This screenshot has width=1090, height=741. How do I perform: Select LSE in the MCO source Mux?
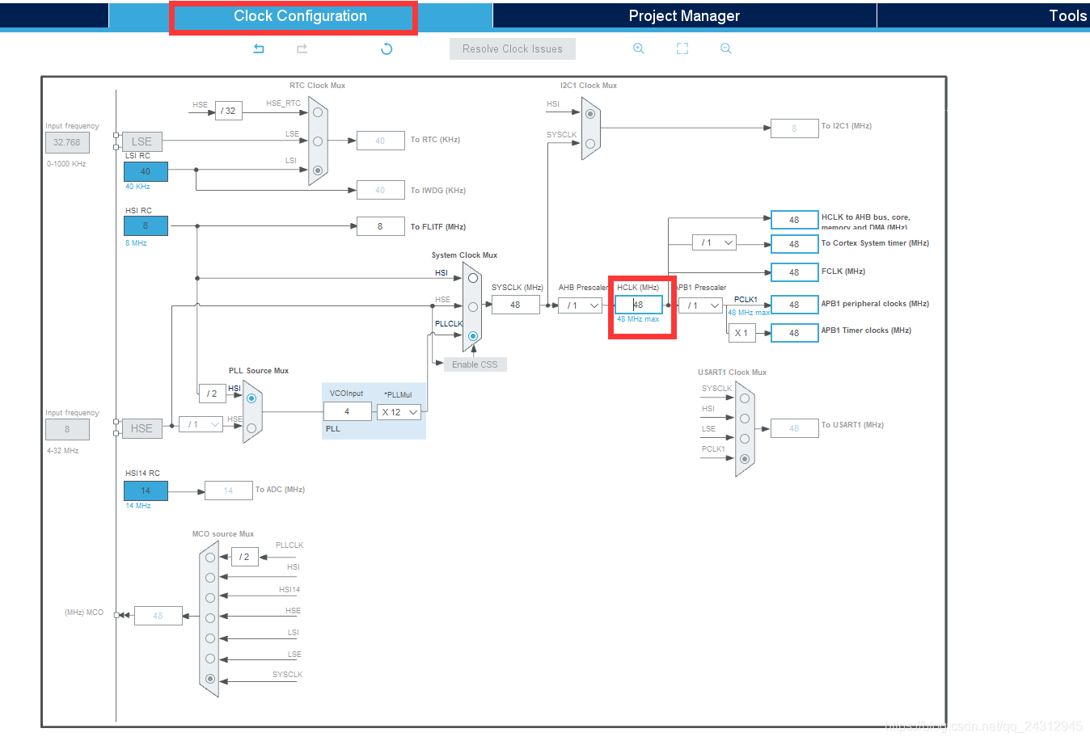coord(210,659)
